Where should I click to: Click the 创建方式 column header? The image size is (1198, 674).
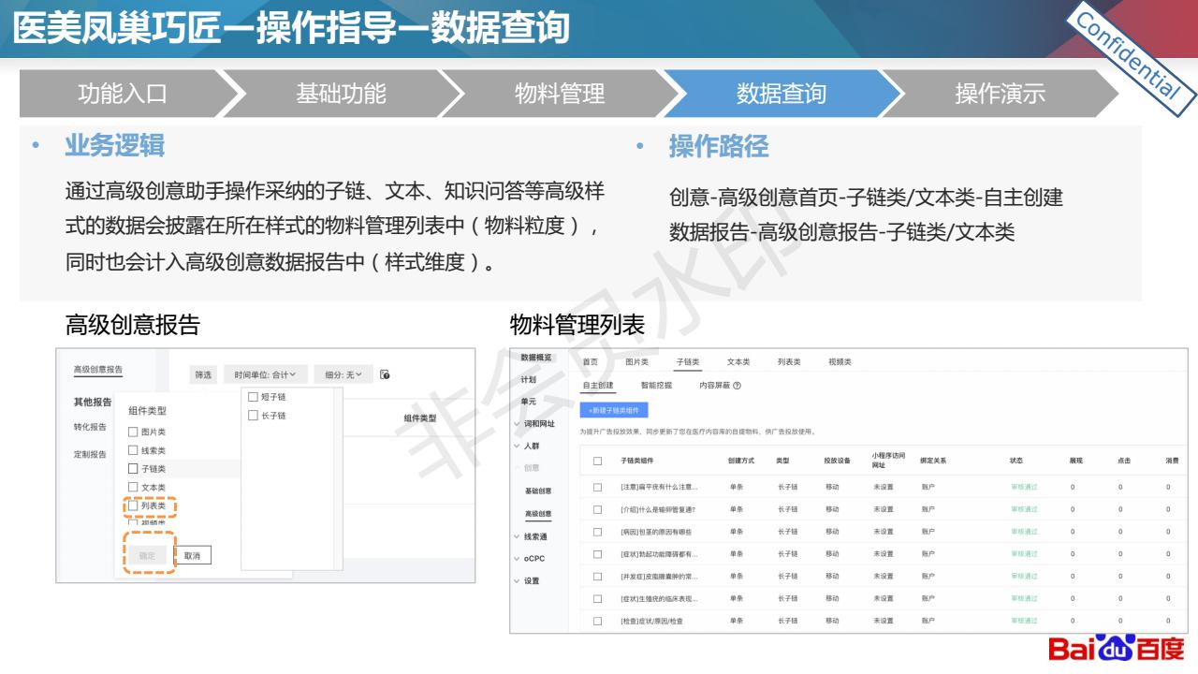pos(740,461)
